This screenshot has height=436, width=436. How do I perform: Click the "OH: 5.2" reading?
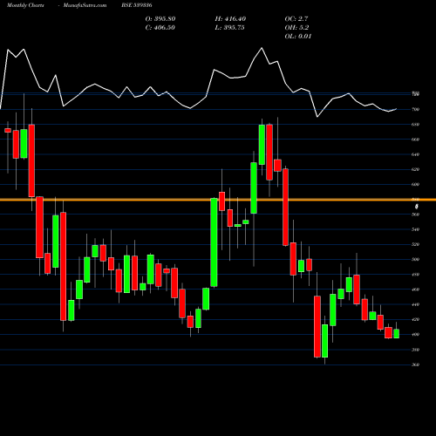[296, 28]
